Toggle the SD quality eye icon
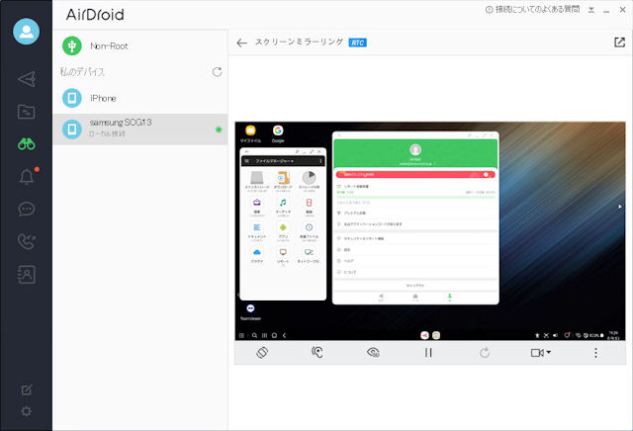The height and width of the screenshot is (431, 633). pos(373,353)
